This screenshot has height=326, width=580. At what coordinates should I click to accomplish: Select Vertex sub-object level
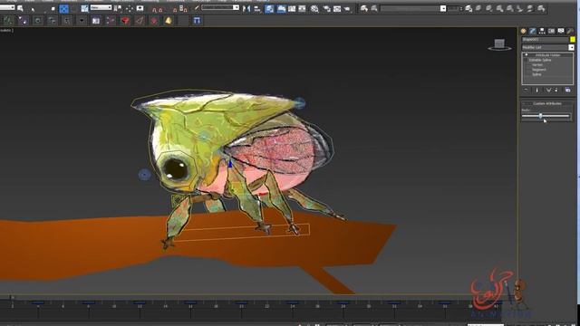coord(536,64)
